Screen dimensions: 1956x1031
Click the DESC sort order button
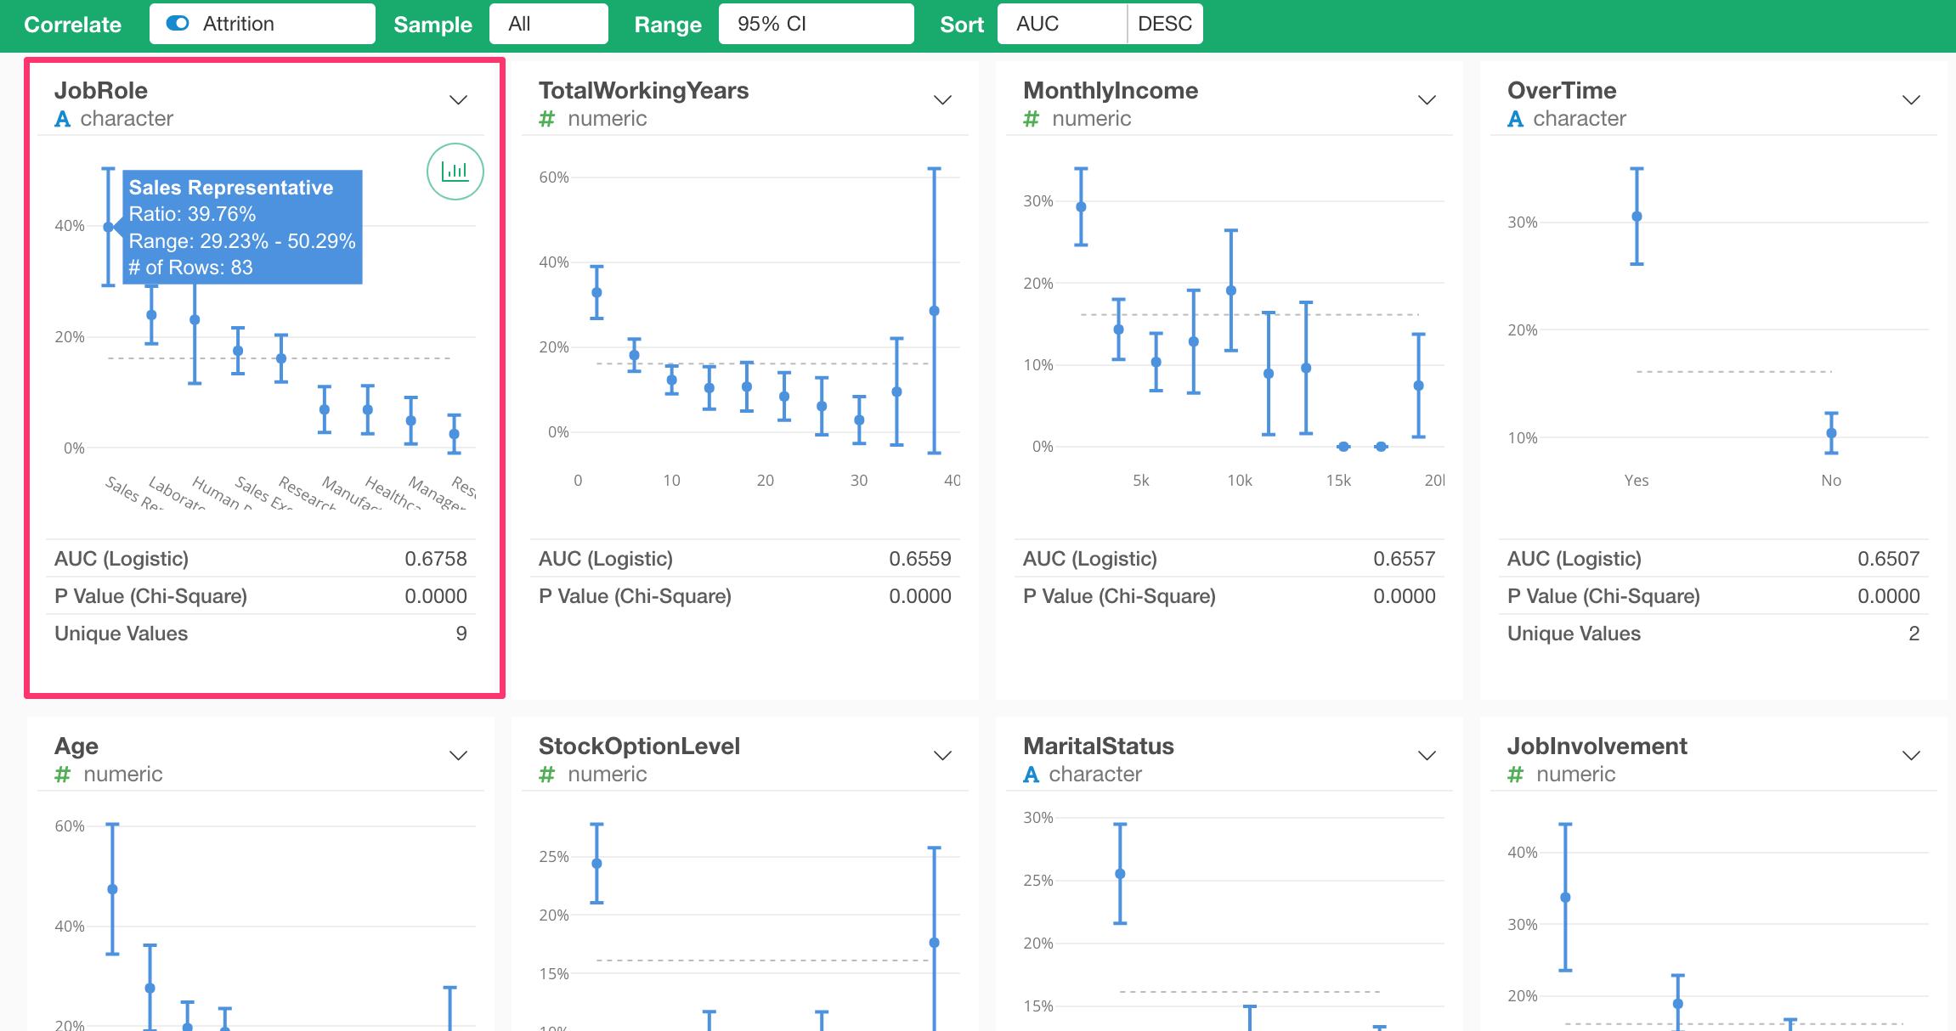pos(1164,24)
